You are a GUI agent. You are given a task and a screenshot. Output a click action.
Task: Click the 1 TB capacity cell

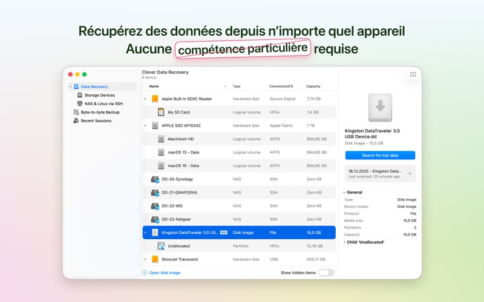pos(310,126)
